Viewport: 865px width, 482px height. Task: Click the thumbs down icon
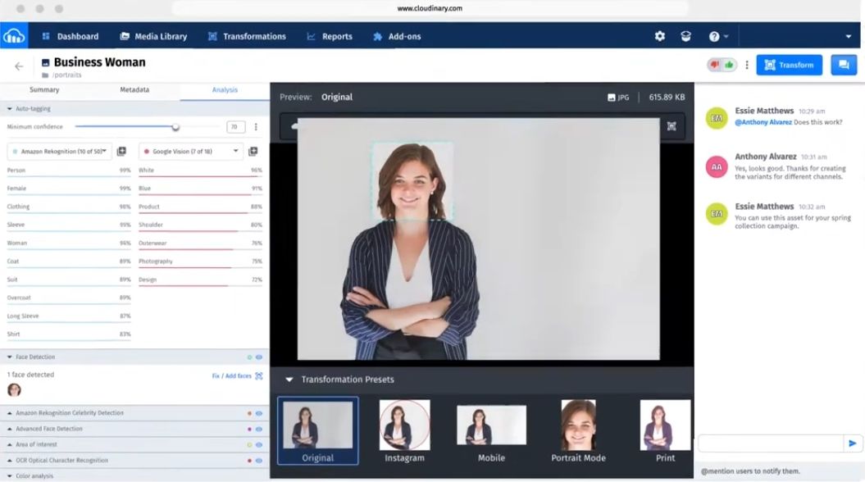tap(715, 65)
